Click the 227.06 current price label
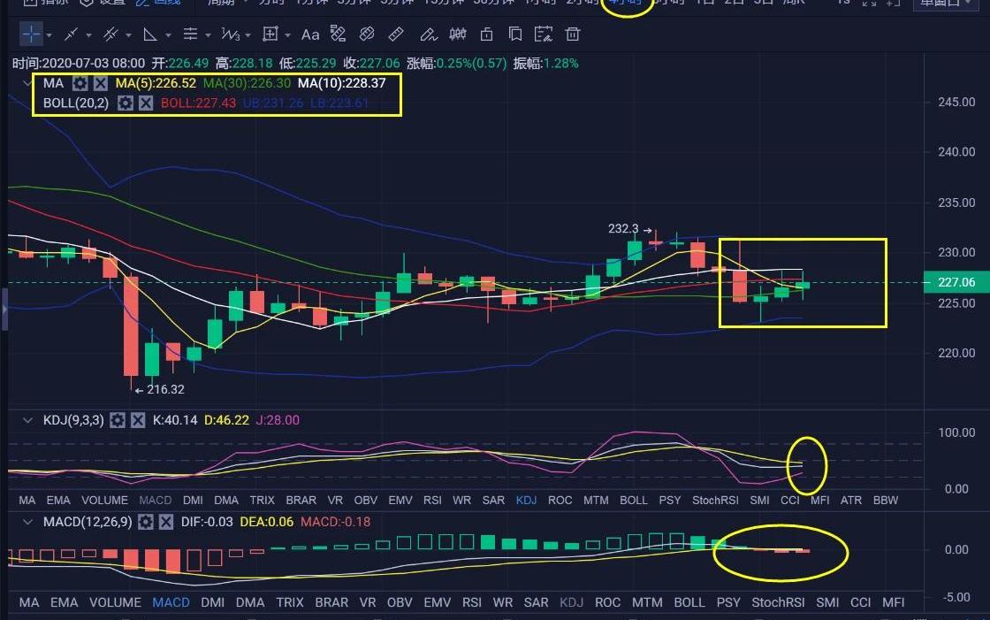The width and height of the screenshot is (990, 620). click(956, 283)
